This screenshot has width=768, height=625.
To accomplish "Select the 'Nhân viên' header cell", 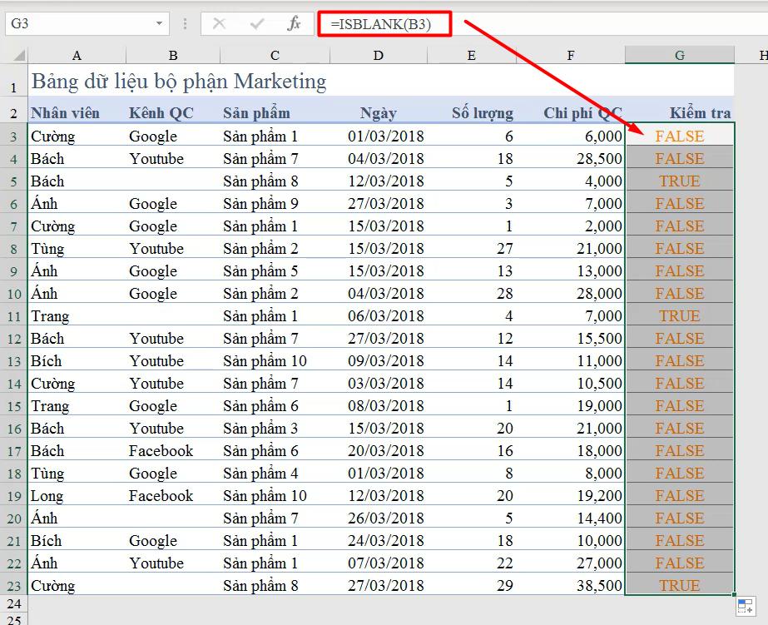I will tap(65, 112).
